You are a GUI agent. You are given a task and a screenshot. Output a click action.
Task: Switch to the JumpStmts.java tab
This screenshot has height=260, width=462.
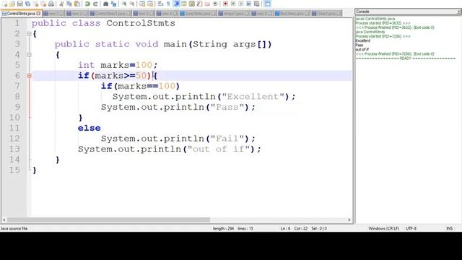pyautogui.click(x=198, y=14)
